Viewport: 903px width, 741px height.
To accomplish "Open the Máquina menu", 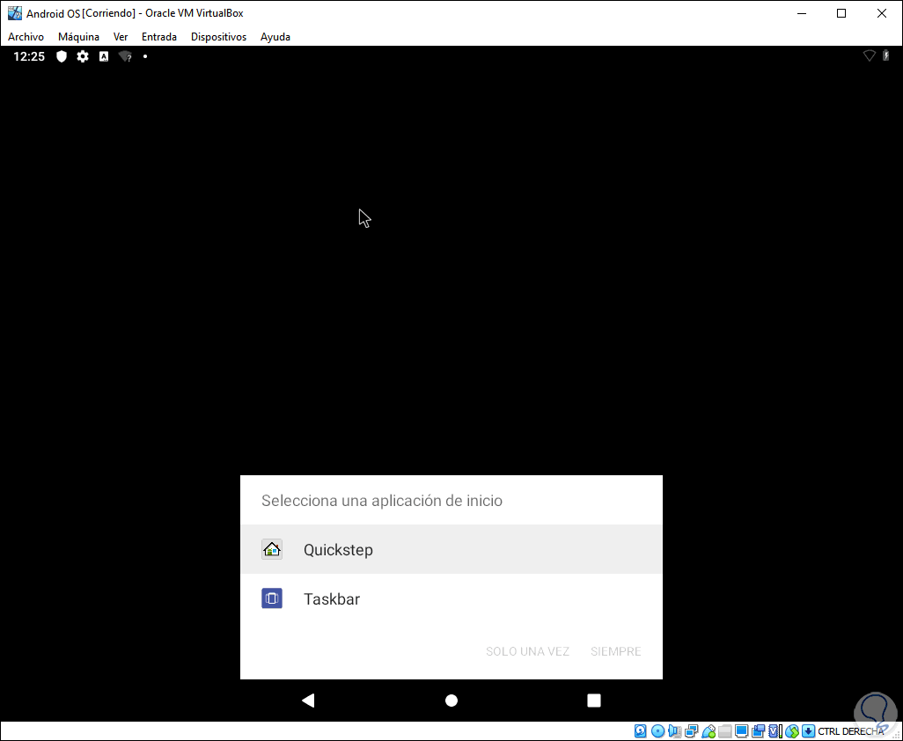I will (x=78, y=37).
